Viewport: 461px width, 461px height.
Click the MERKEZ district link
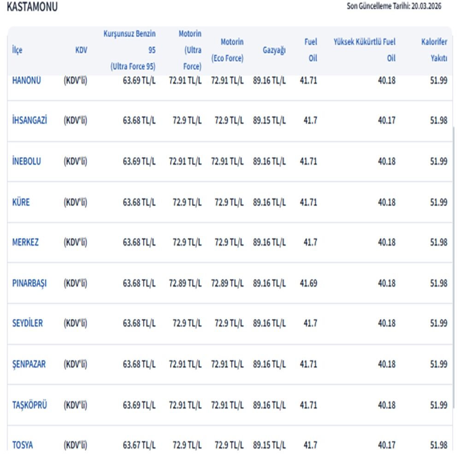pyautogui.click(x=25, y=242)
